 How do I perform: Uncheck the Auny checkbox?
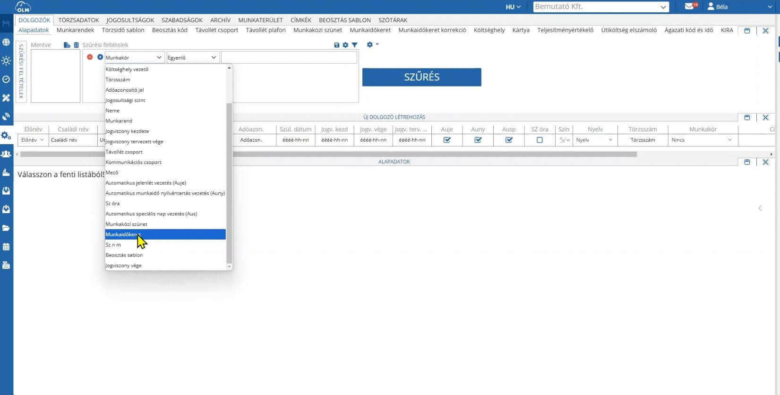tap(478, 140)
